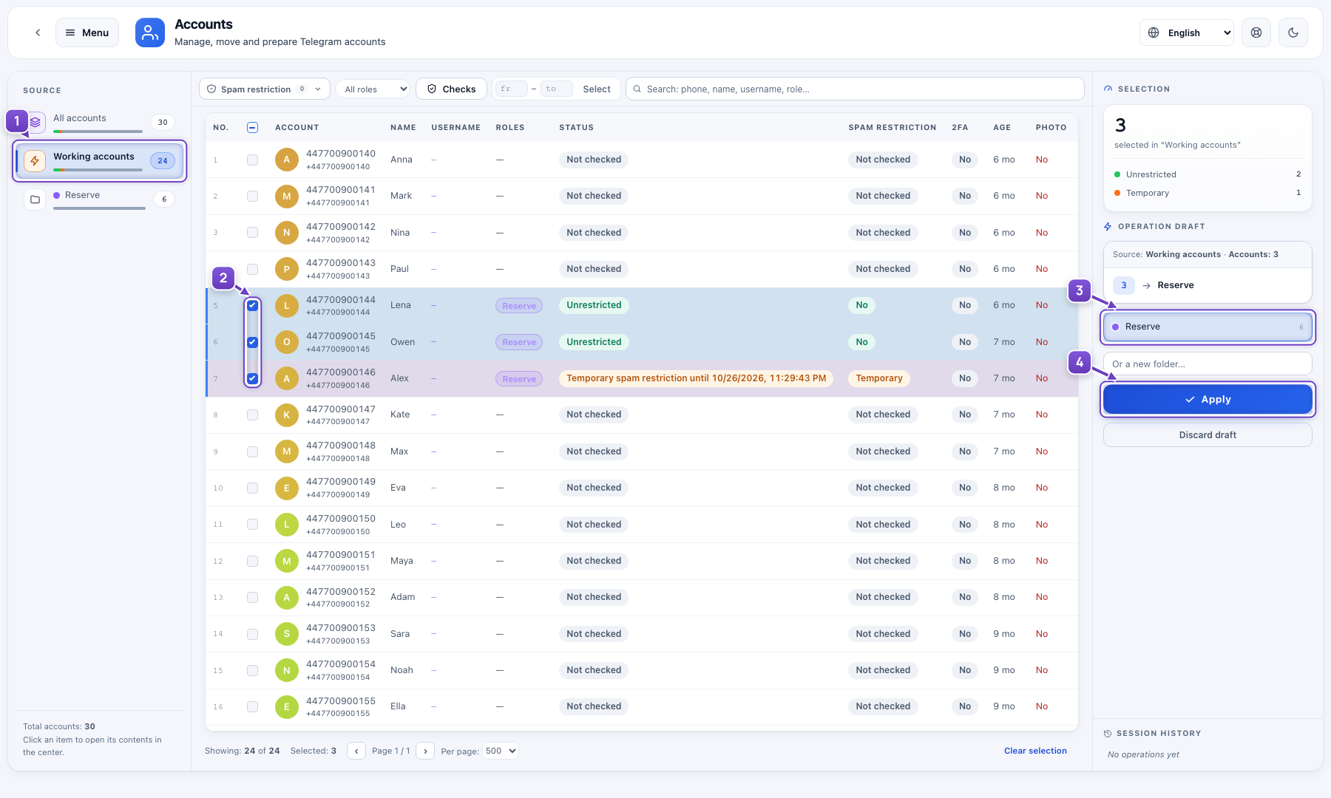The width and height of the screenshot is (1331, 798).
Task: Toggle the header select-all checkbox
Action: point(252,127)
